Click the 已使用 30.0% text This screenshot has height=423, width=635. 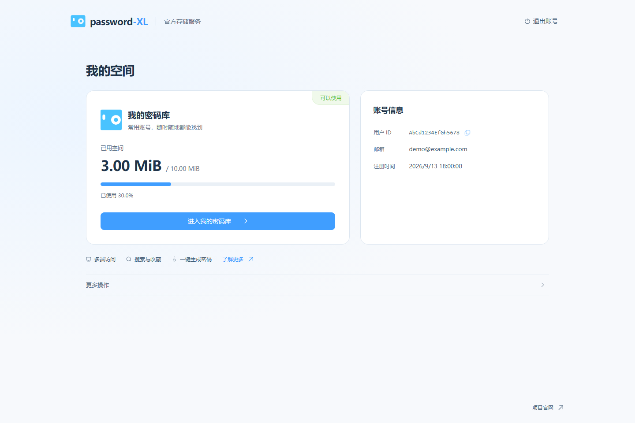tap(117, 196)
